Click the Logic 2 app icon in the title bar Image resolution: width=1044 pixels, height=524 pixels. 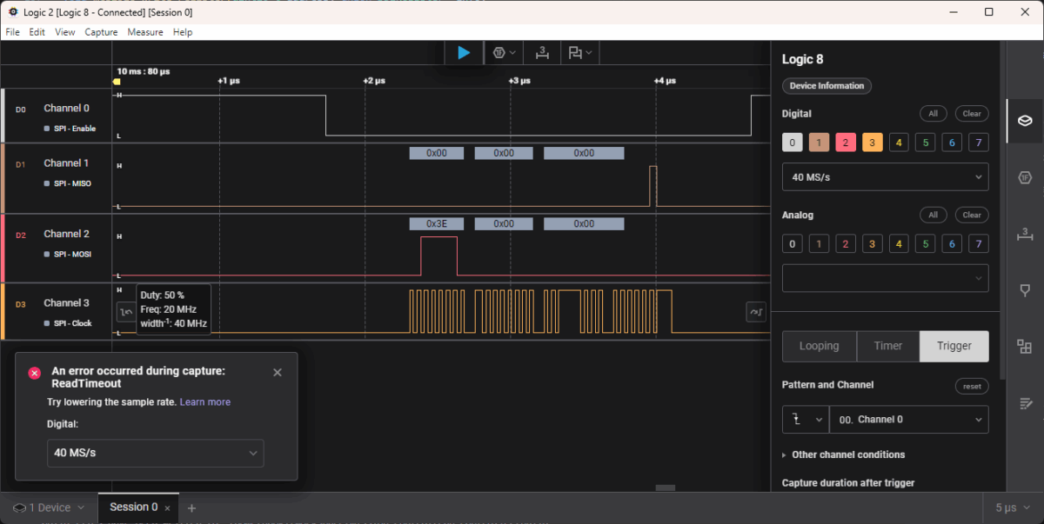click(x=12, y=12)
